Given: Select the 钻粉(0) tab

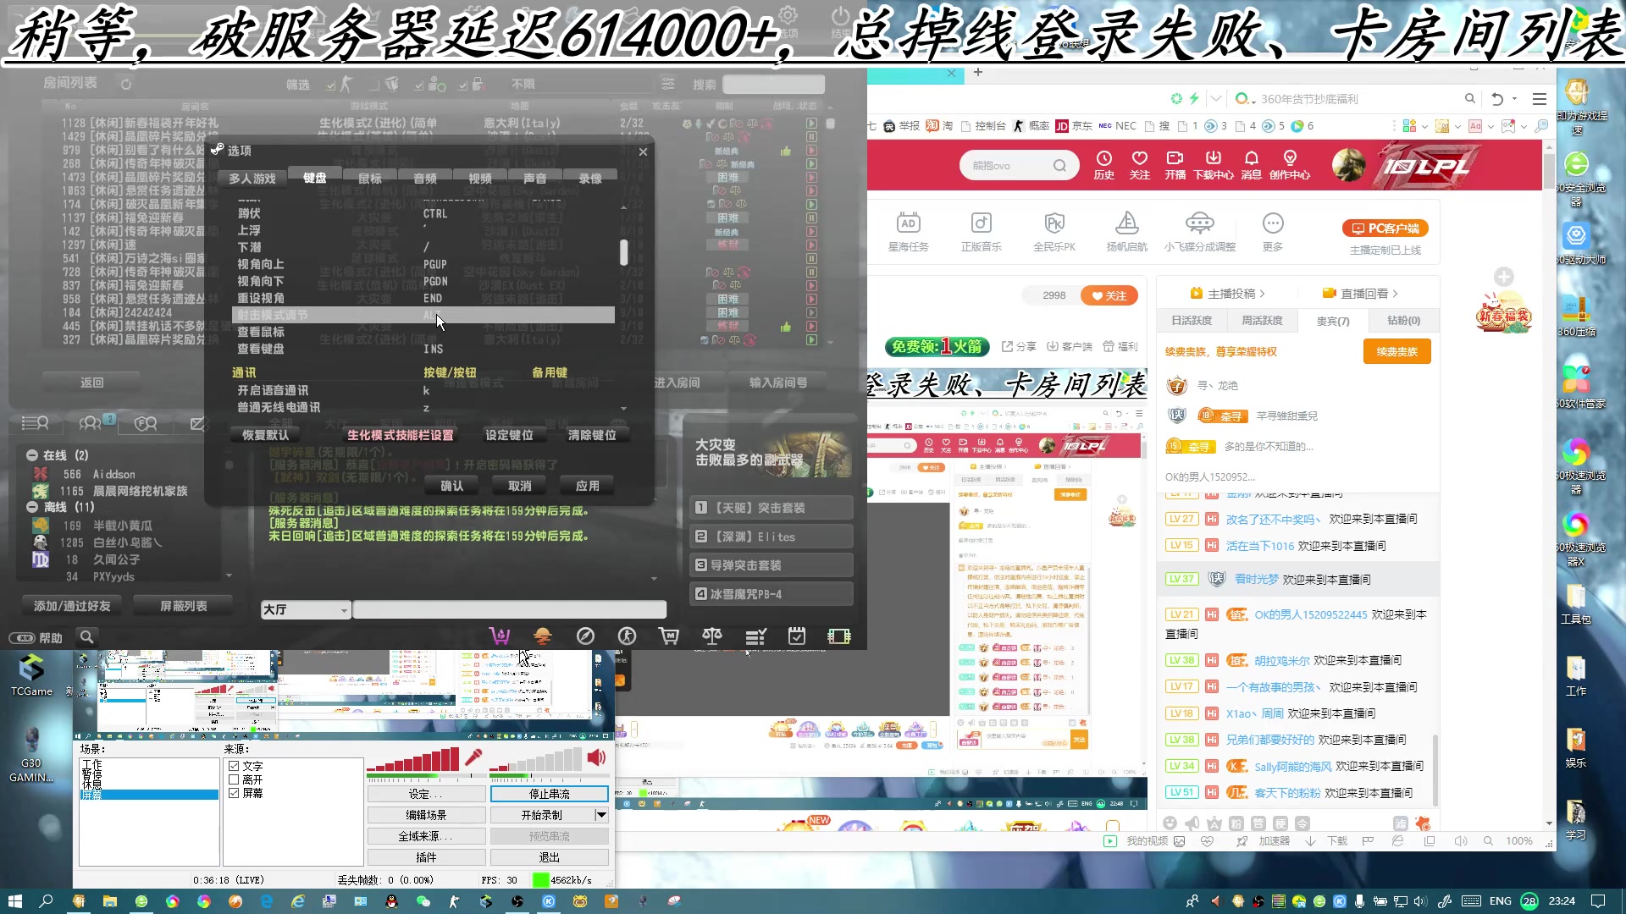Looking at the screenshot, I should pos(1403,321).
